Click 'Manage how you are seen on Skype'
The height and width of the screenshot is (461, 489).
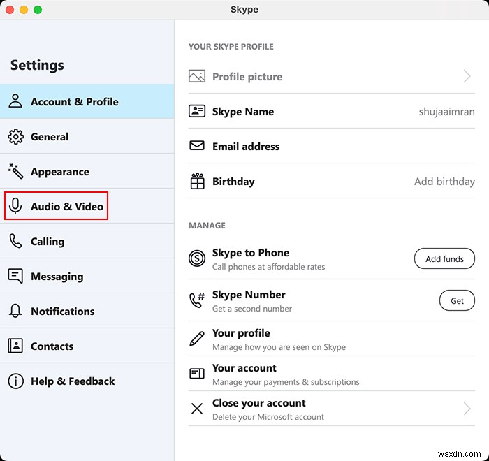(x=279, y=347)
